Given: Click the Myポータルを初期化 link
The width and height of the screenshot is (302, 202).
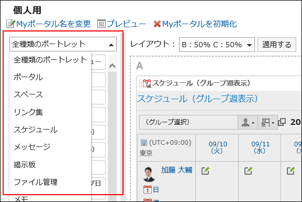Looking at the screenshot, I should click(199, 24).
